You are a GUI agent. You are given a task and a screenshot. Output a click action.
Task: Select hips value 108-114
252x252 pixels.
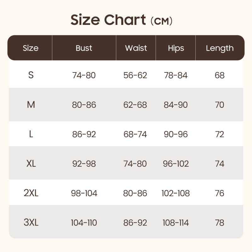tap(176, 223)
